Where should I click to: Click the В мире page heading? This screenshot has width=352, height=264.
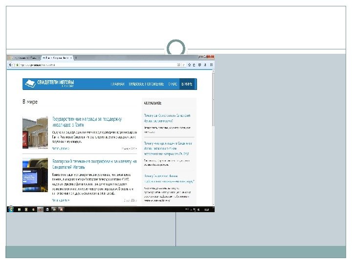point(30,102)
